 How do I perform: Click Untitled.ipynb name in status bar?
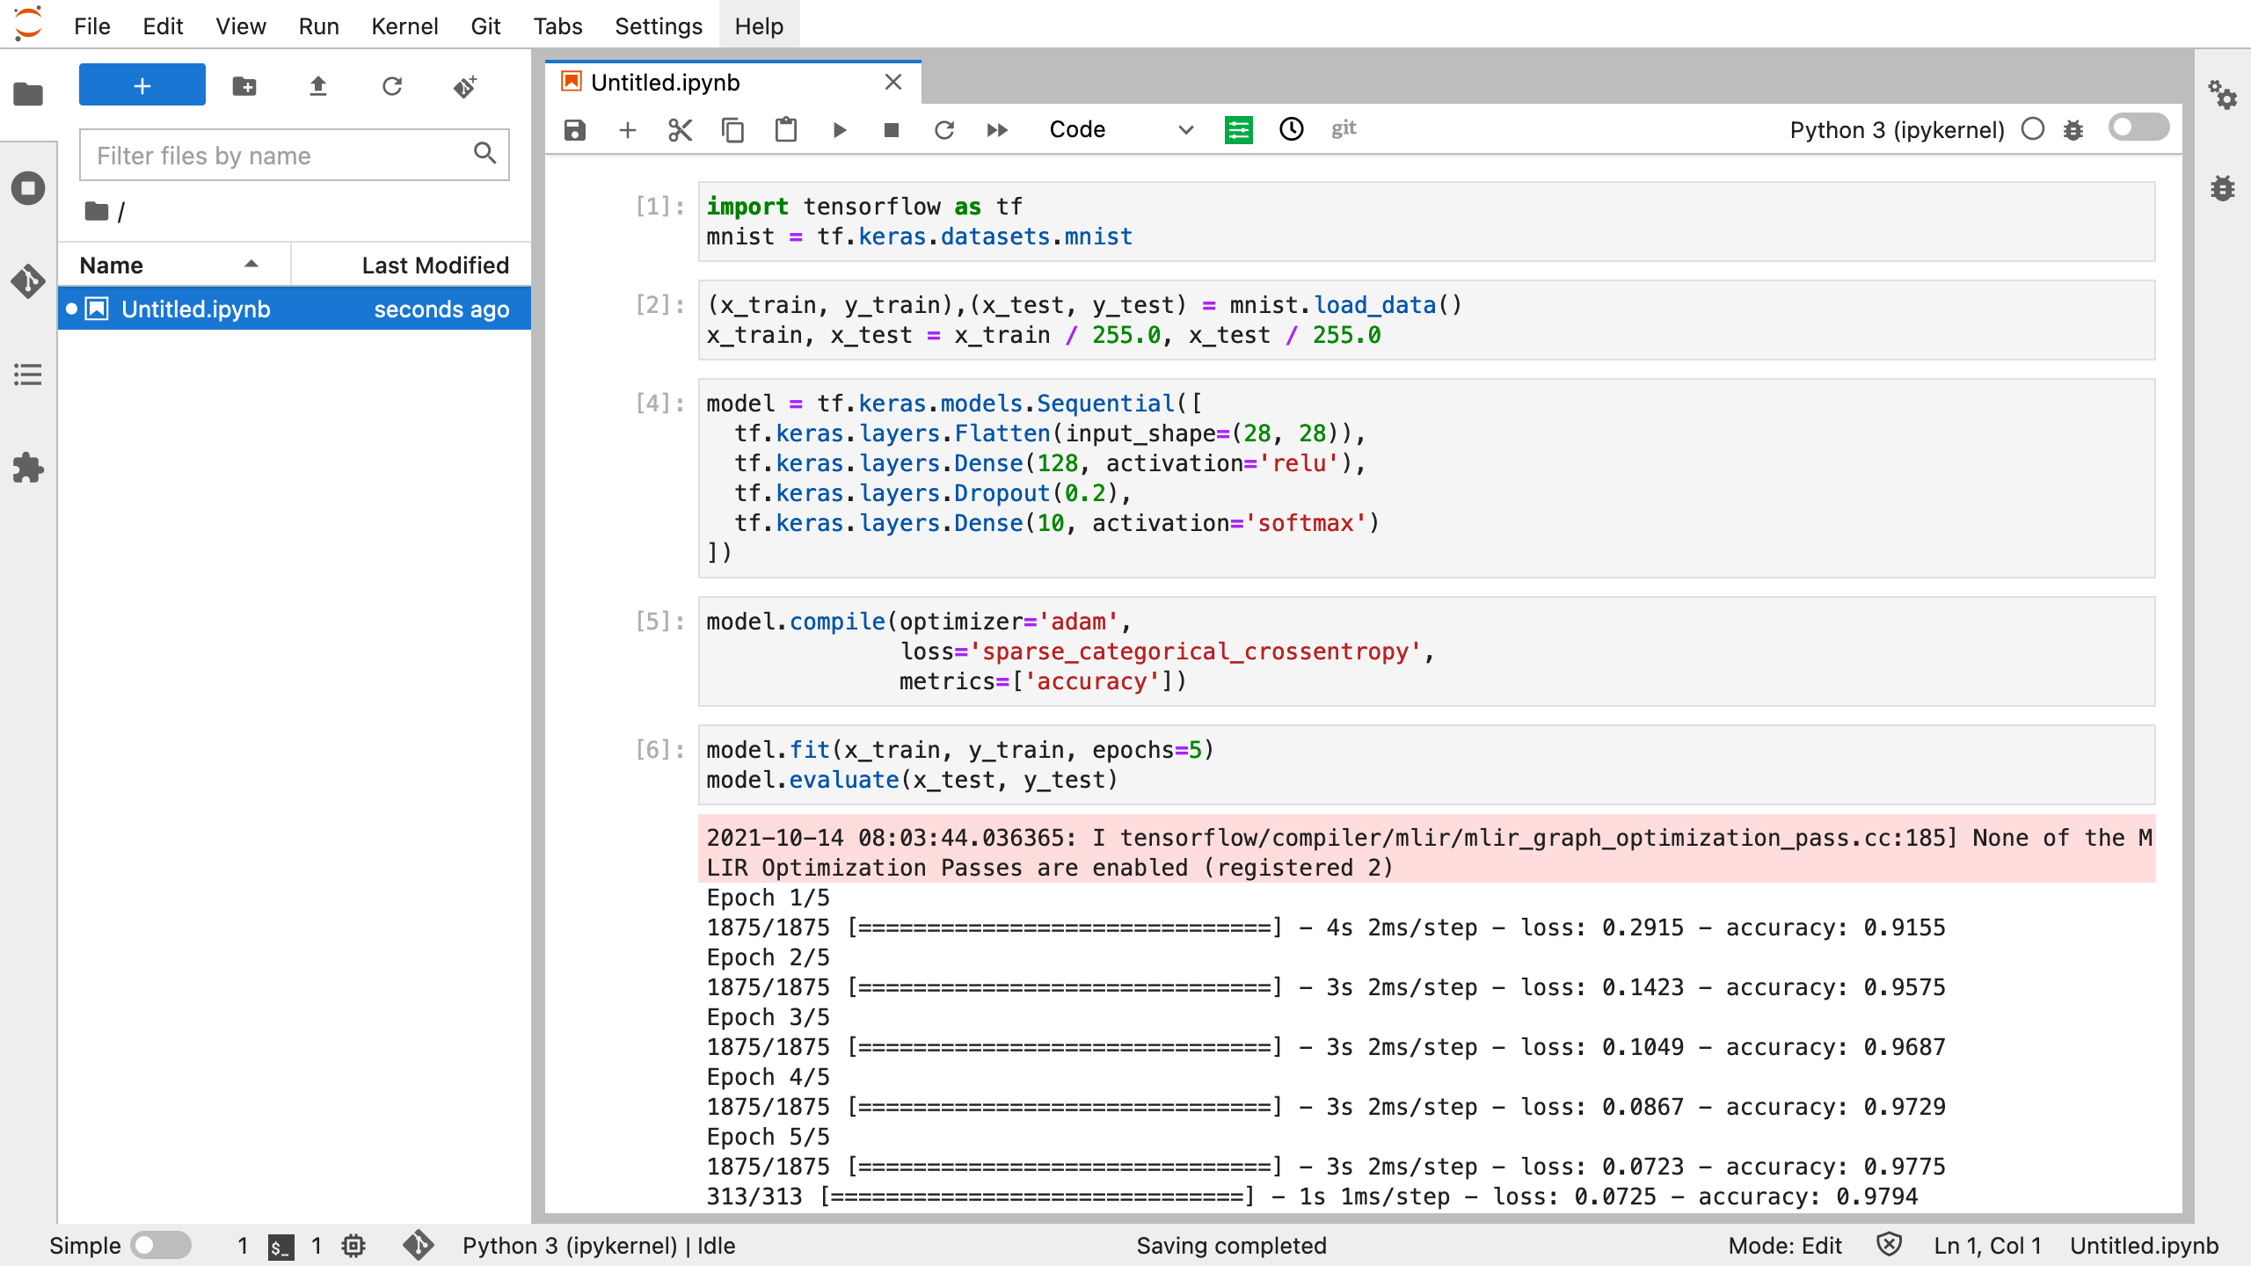2145,1246
